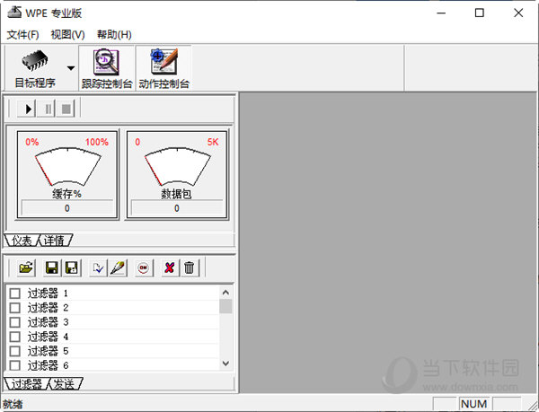
Task: Open the 文件(F) menu
Action: (23, 34)
